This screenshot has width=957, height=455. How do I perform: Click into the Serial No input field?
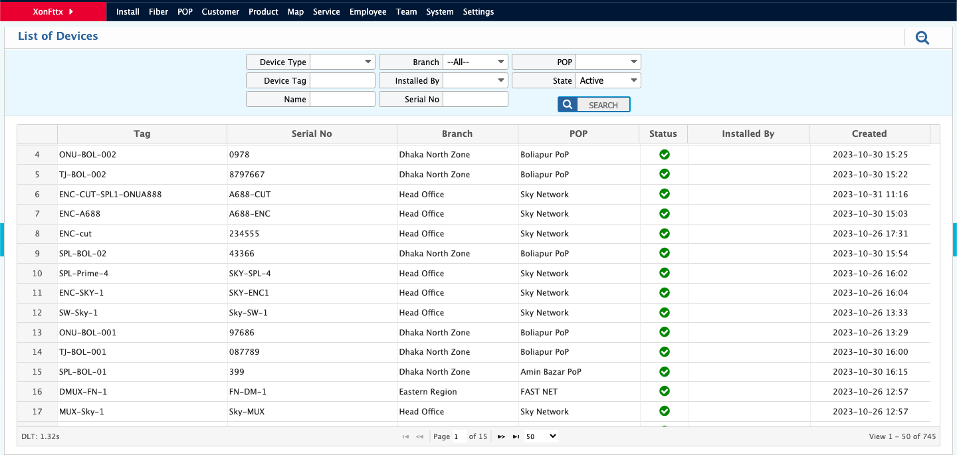point(475,99)
